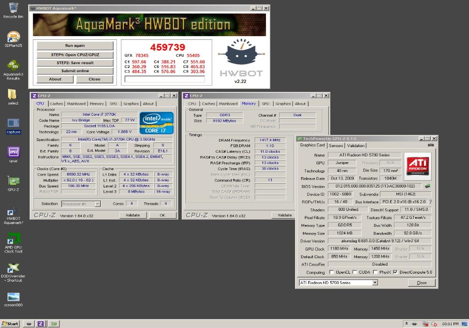Open the CPU tab in right CPU-Z window
Image resolution: width=469 pixels, height=328 pixels.
click(x=192, y=104)
